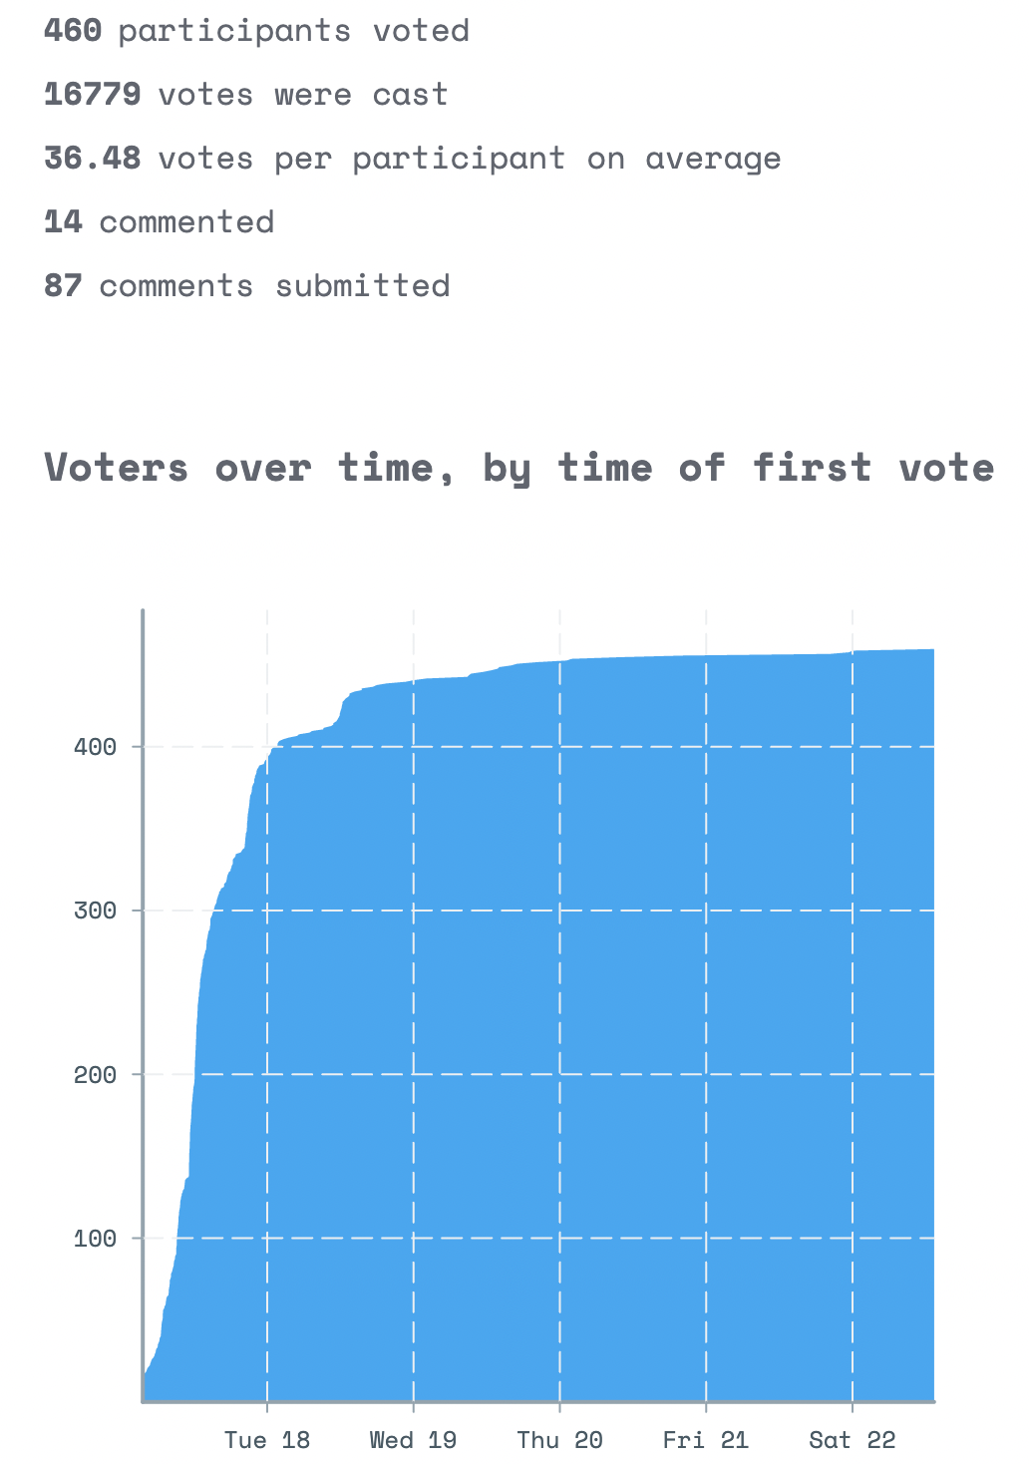Click the 'Wed 19' x-axis label

click(413, 1440)
